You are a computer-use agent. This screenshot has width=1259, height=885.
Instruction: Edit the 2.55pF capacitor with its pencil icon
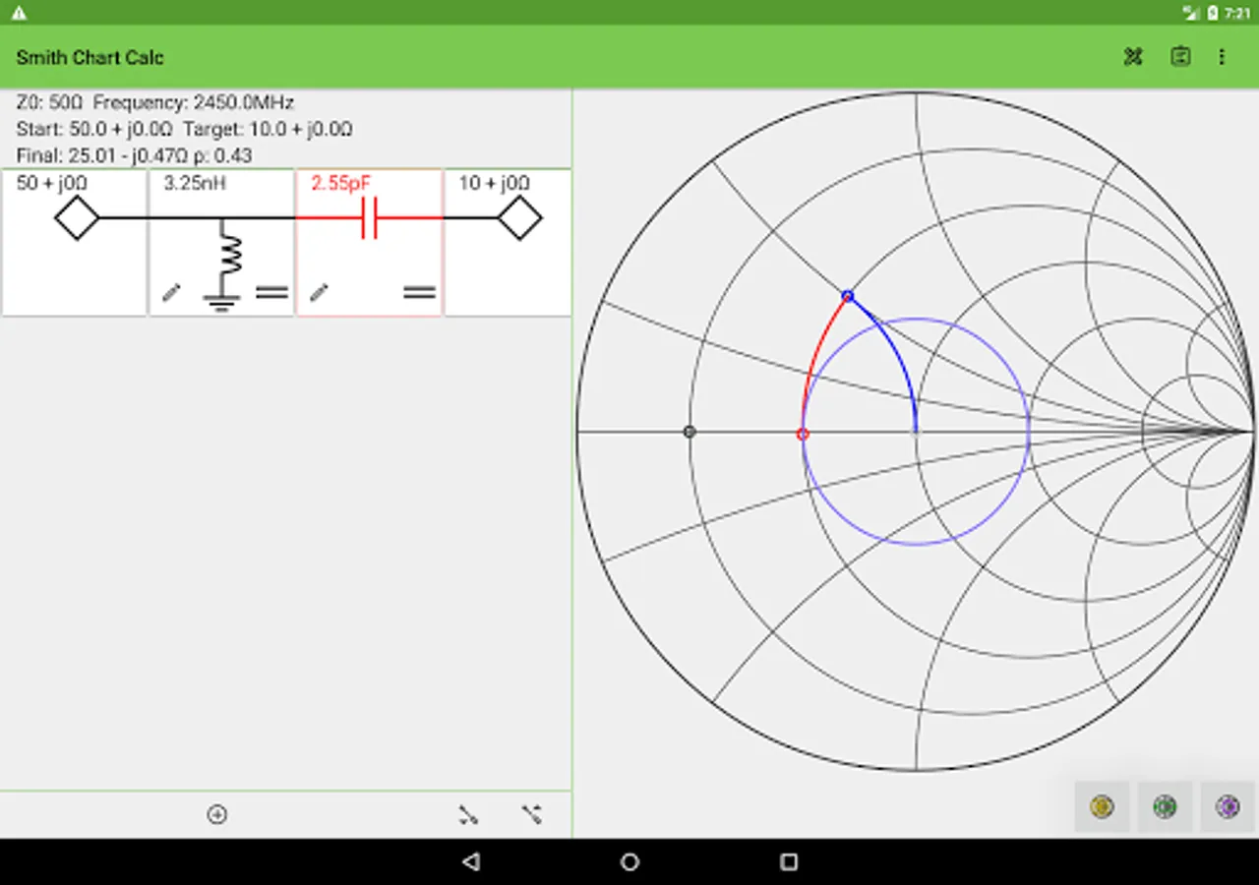coord(319,292)
